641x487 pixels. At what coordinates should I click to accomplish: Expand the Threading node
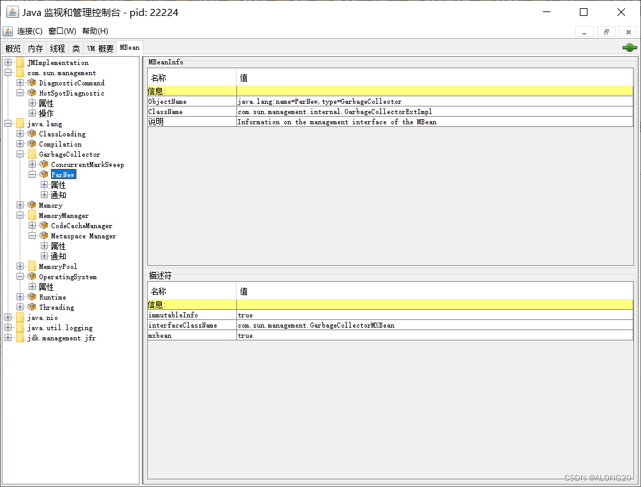pos(20,307)
